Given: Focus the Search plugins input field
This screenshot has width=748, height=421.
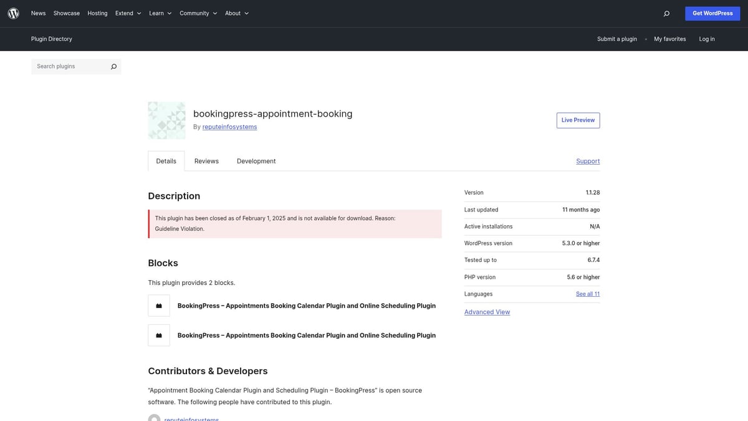Looking at the screenshot, I should (70, 67).
